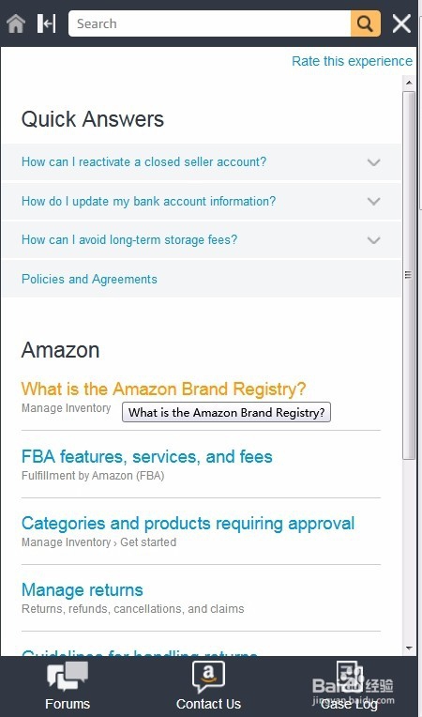The width and height of the screenshot is (422, 717).
Task: Open Policies and Agreements link
Action: pyautogui.click(x=89, y=279)
